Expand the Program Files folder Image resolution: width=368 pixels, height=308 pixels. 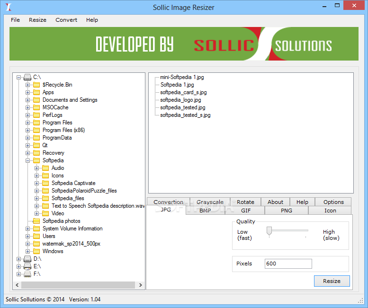pos(27,123)
